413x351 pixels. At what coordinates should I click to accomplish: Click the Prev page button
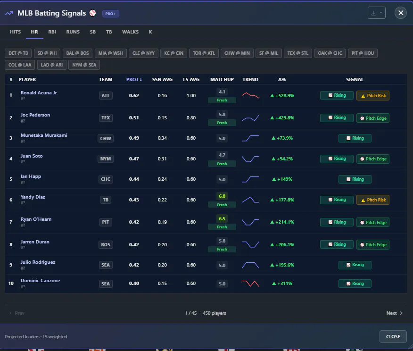17,313
